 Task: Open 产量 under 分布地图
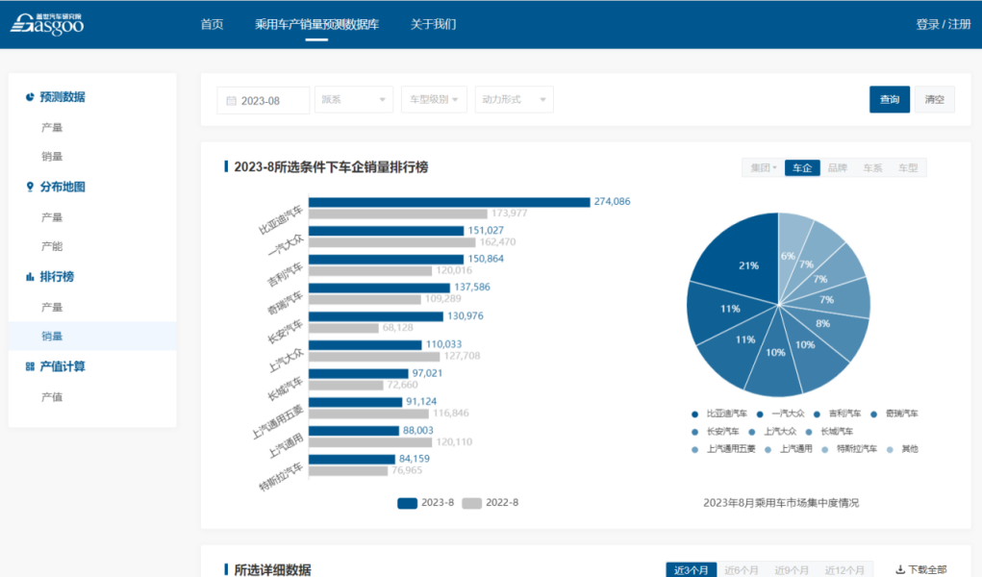tap(52, 217)
